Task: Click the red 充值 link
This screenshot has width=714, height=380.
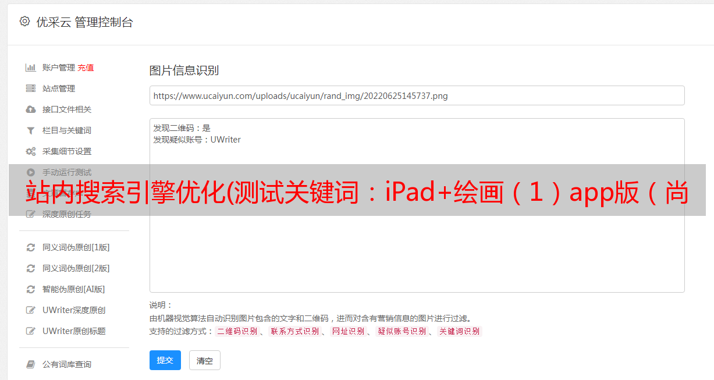Action: pyautogui.click(x=86, y=68)
